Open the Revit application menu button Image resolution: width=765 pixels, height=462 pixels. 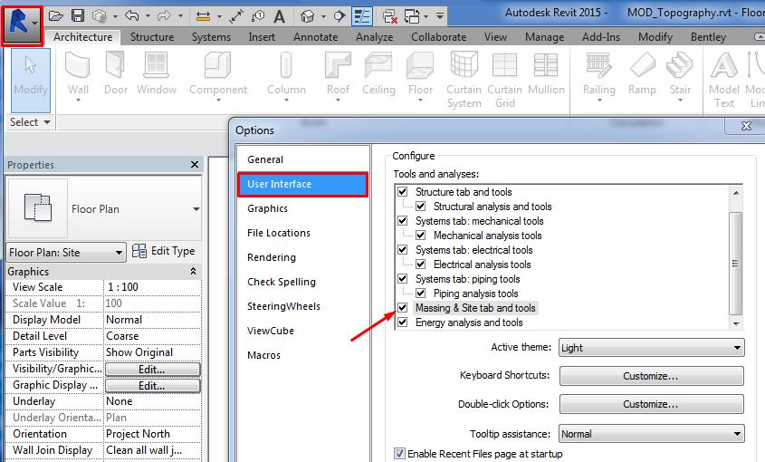22,24
